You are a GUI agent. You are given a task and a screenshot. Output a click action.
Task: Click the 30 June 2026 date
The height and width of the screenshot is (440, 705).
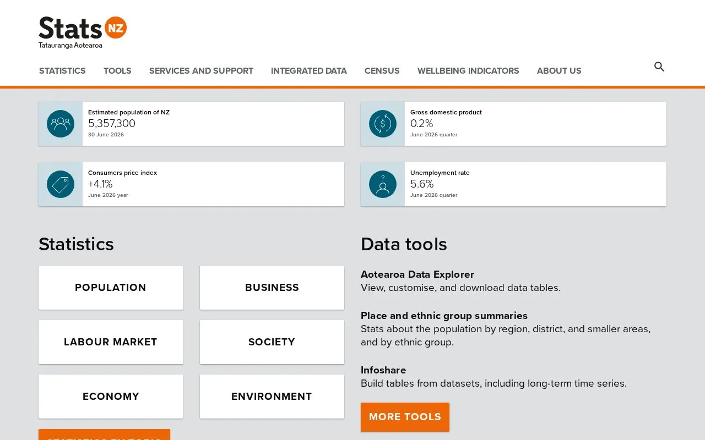(106, 135)
